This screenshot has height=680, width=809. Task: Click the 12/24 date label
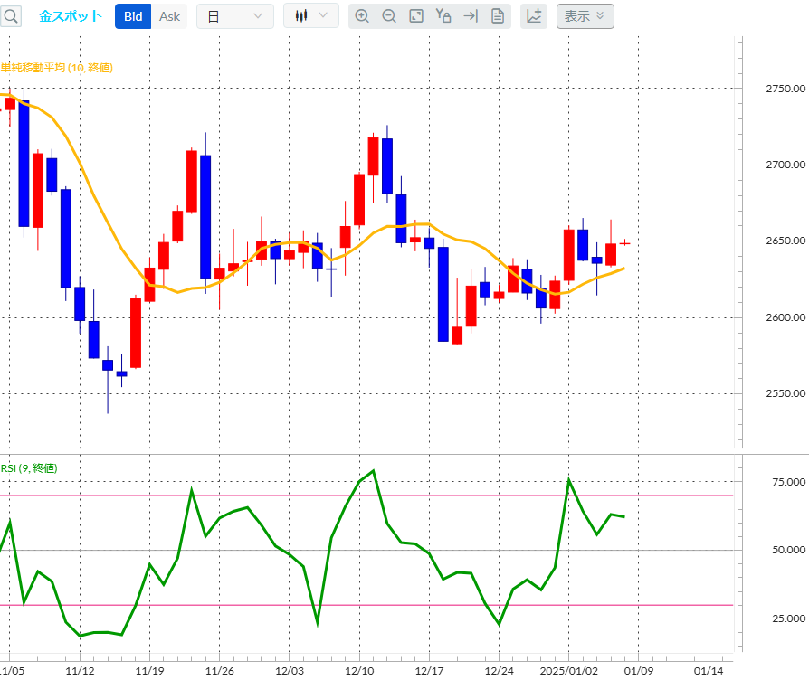click(499, 671)
